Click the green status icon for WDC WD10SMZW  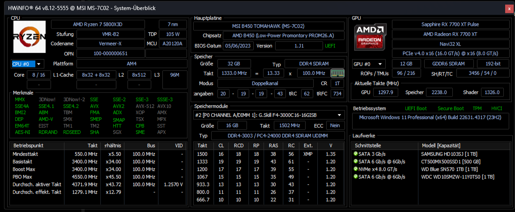[x=355, y=177]
